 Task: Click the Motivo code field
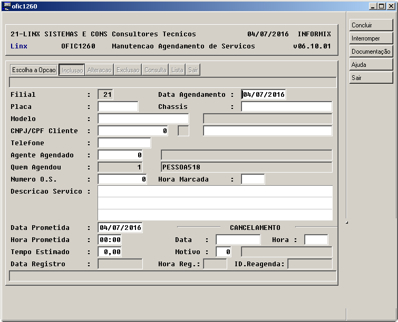click(x=224, y=252)
